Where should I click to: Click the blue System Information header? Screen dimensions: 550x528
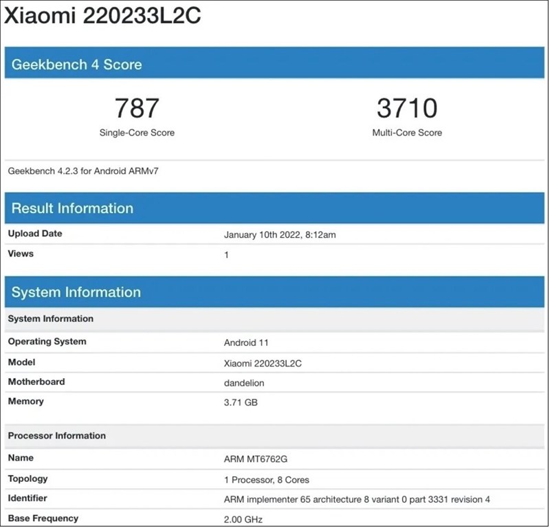pos(274,292)
